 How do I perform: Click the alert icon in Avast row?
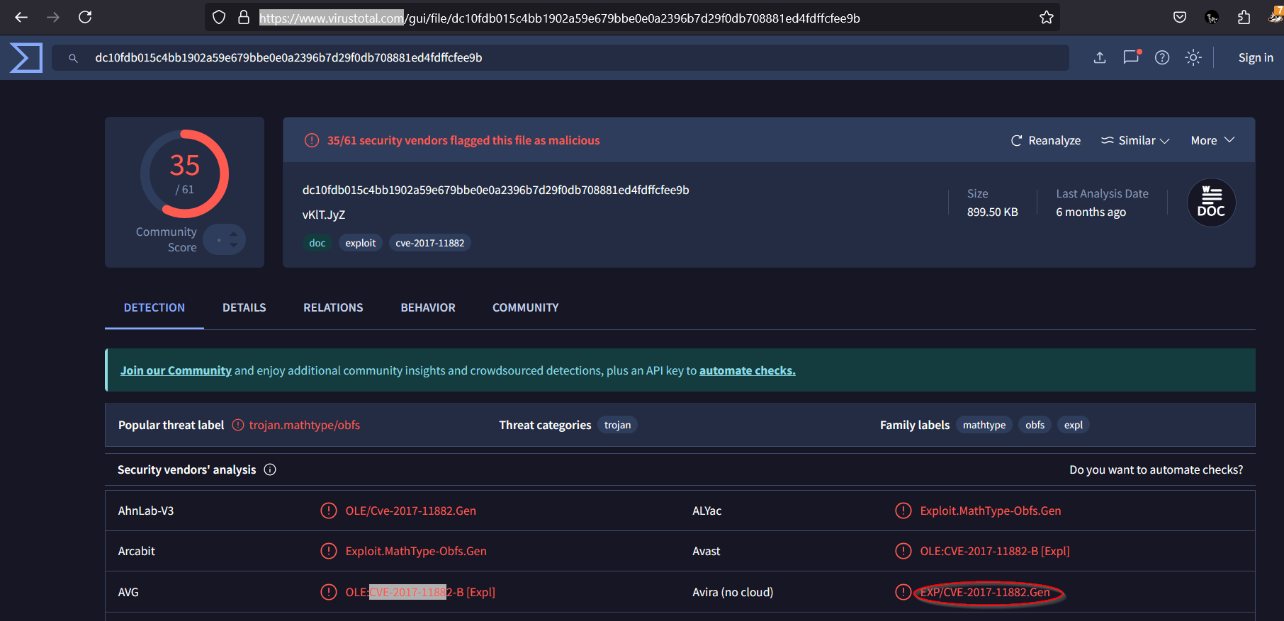click(903, 551)
